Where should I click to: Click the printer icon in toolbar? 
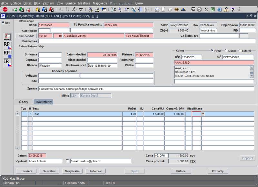click(x=90, y=9)
